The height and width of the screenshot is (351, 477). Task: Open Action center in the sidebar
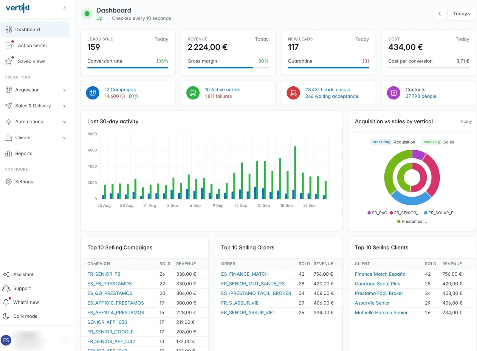point(35,45)
